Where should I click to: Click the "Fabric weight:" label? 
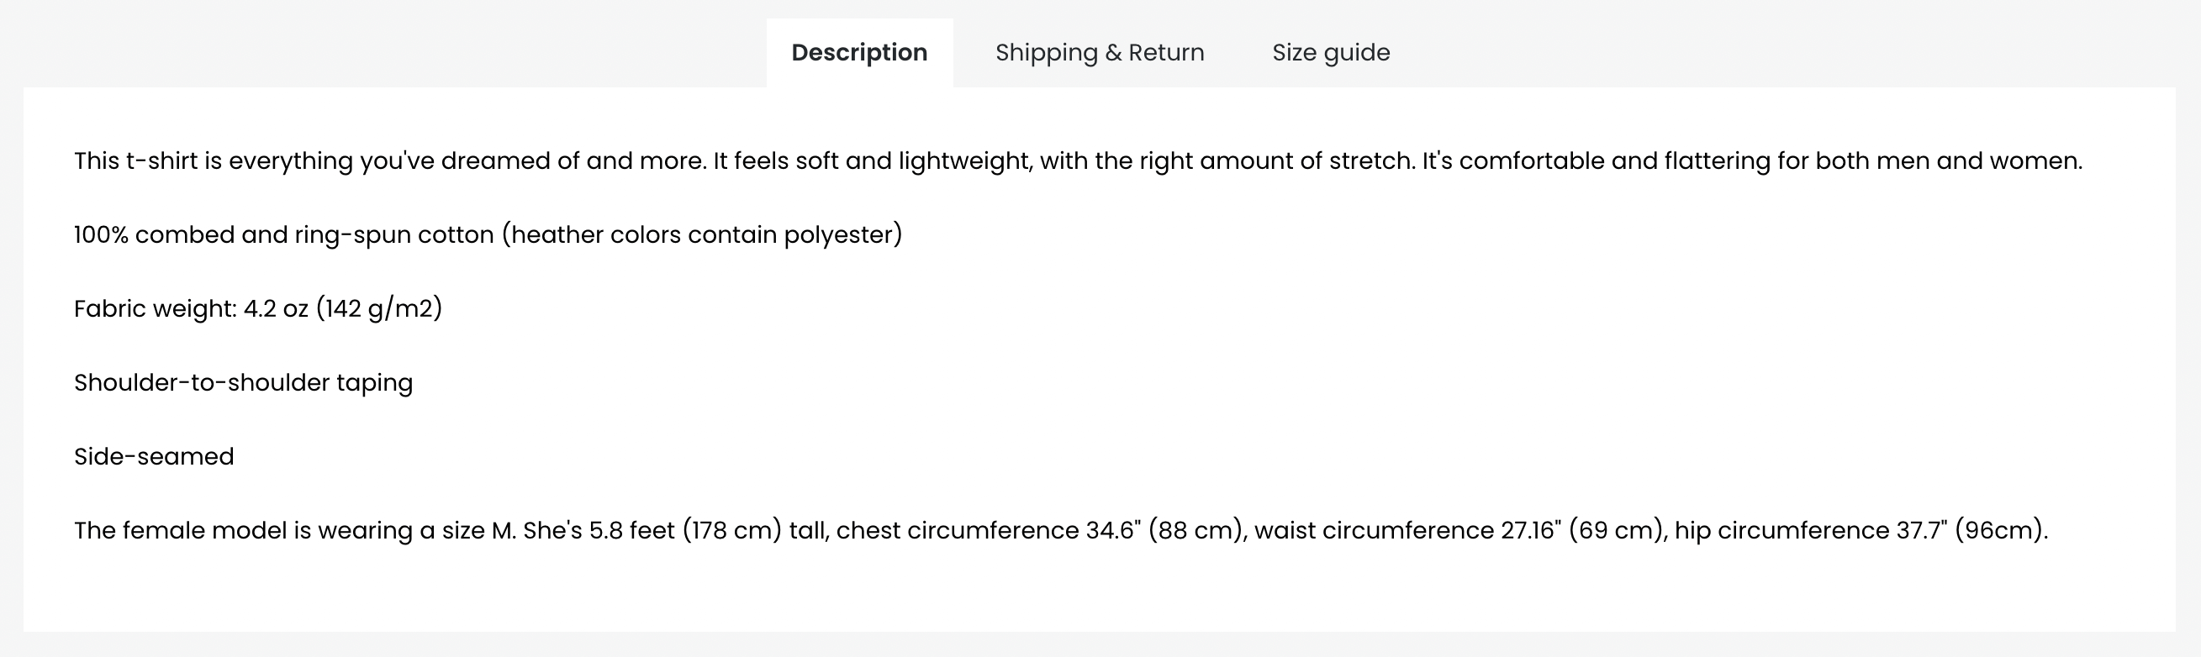pyautogui.click(x=155, y=309)
